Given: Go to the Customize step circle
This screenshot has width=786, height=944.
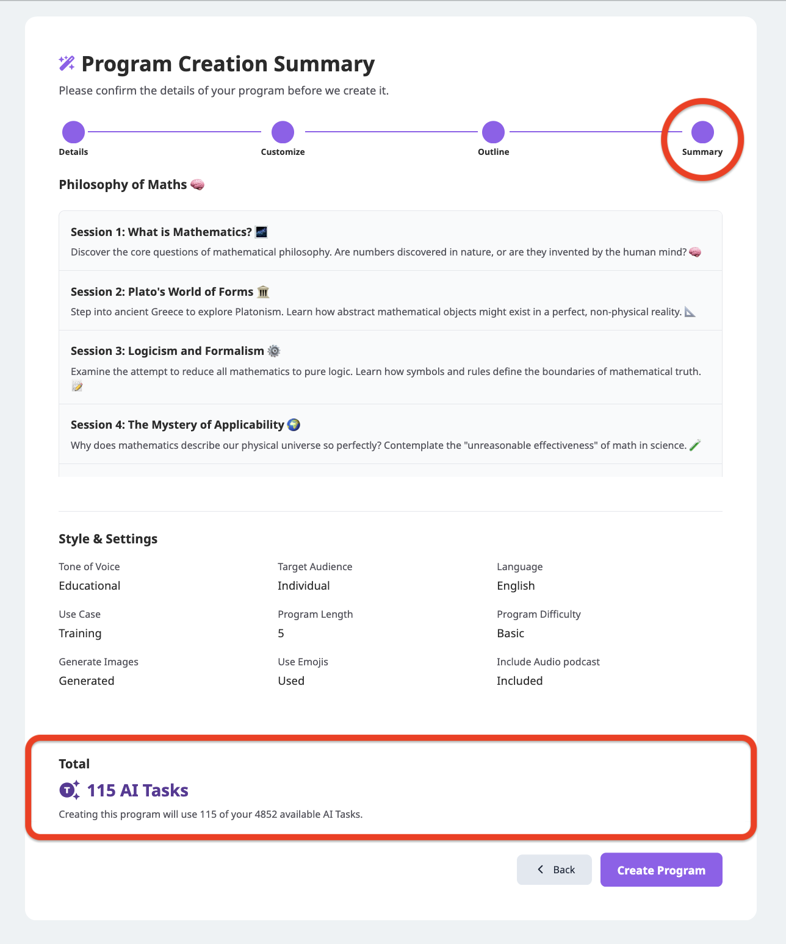Looking at the screenshot, I should tap(283, 132).
